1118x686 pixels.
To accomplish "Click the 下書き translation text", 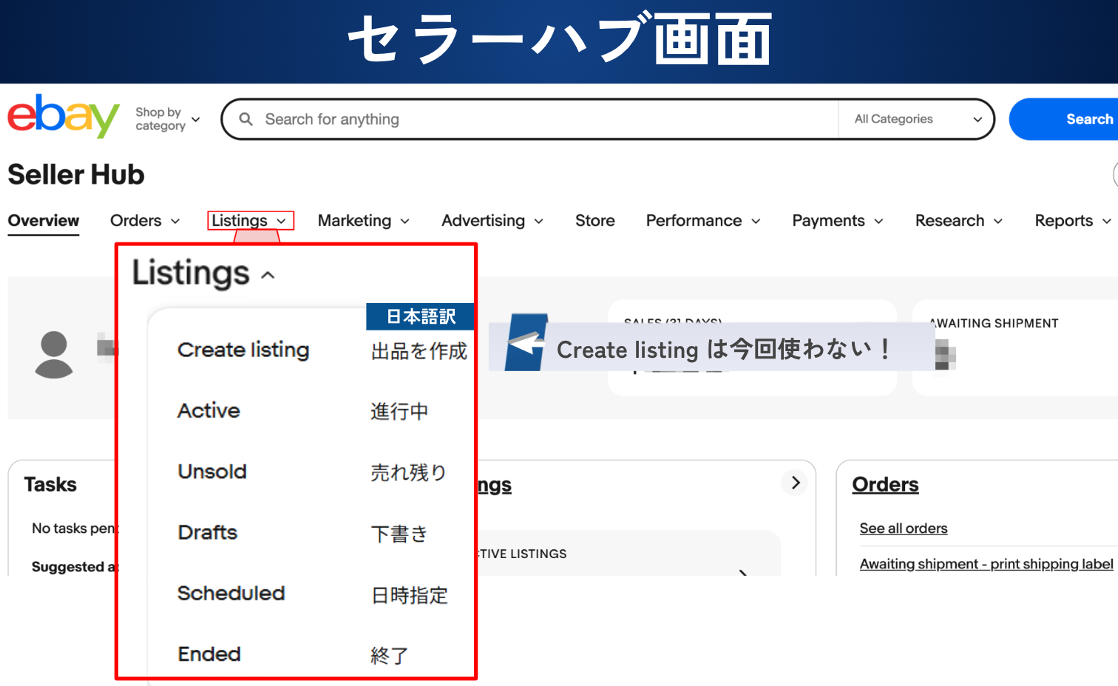I will pos(399,534).
